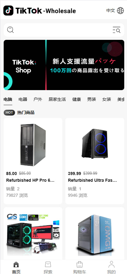127x274 pixels.
Task: Open 探索 explore bag icon
Action: 48,264
